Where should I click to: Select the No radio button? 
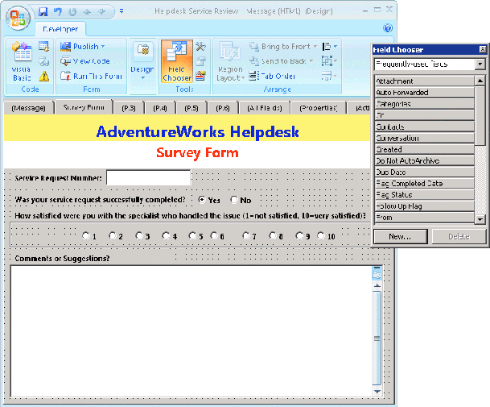[234, 200]
